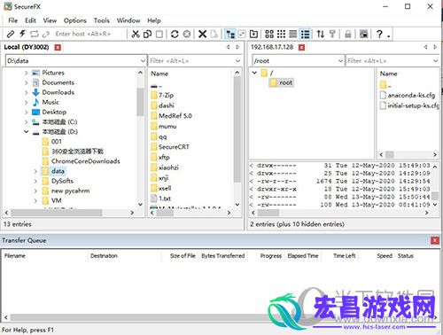Expand the Documents tree node

point(27,82)
